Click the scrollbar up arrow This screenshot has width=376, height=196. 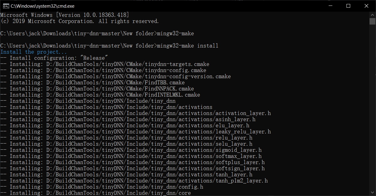[x=373, y=14]
